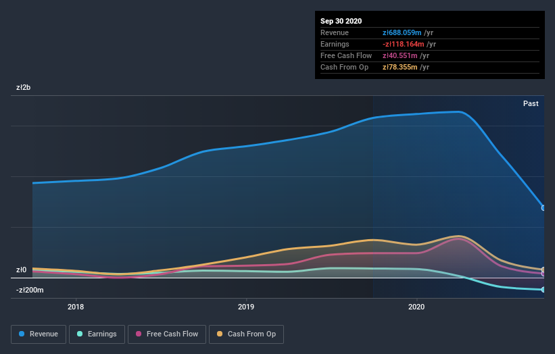Toggle the Revenue series in the legend
The height and width of the screenshot is (354, 555).
(39, 334)
